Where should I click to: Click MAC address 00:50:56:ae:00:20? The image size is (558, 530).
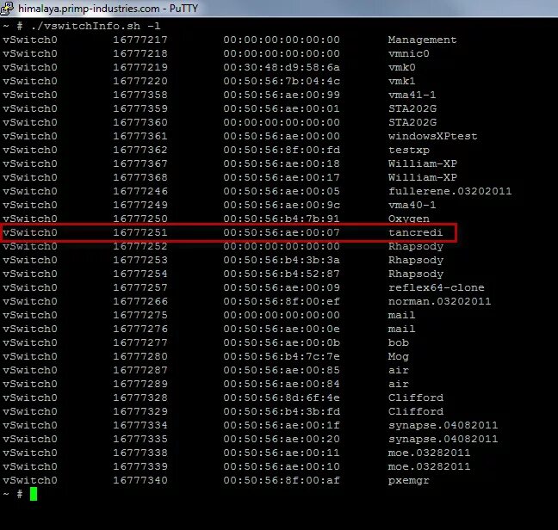pyautogui.click(x=282, y=440)
